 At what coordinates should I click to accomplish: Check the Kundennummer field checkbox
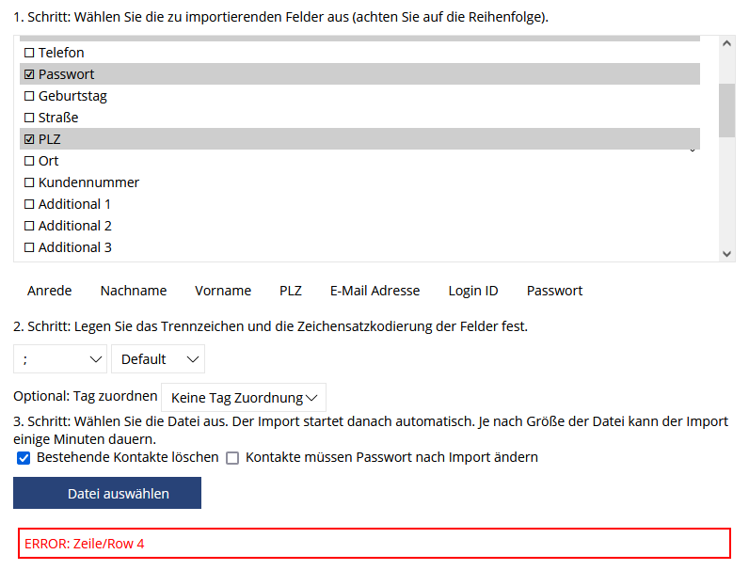click(x=29, y=182)
